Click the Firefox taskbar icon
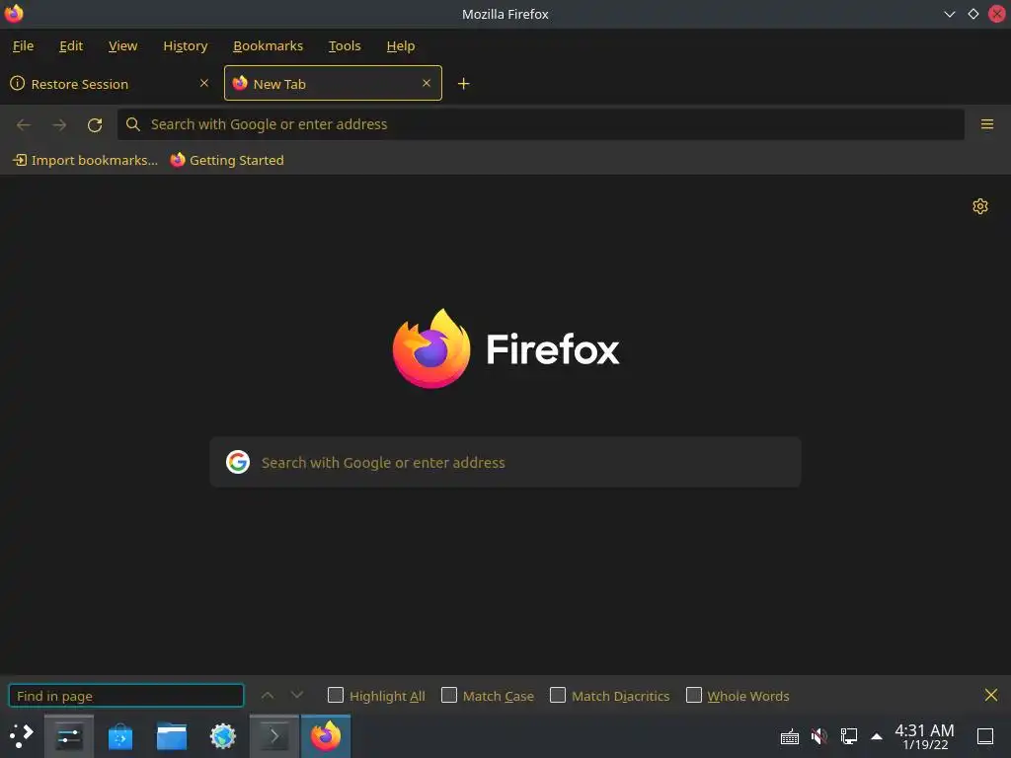Viewport: 1011px width, 758px height. [x=326, y=736]
